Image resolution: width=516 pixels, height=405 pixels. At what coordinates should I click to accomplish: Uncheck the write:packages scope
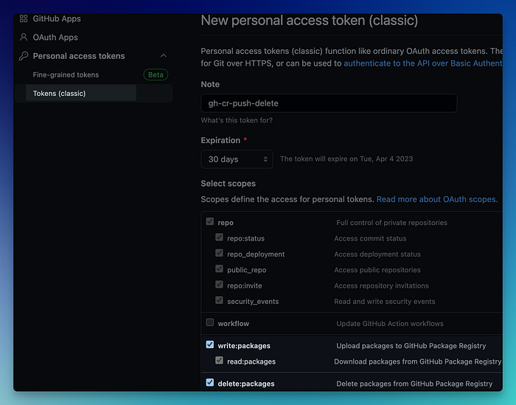tap(210, 345)
